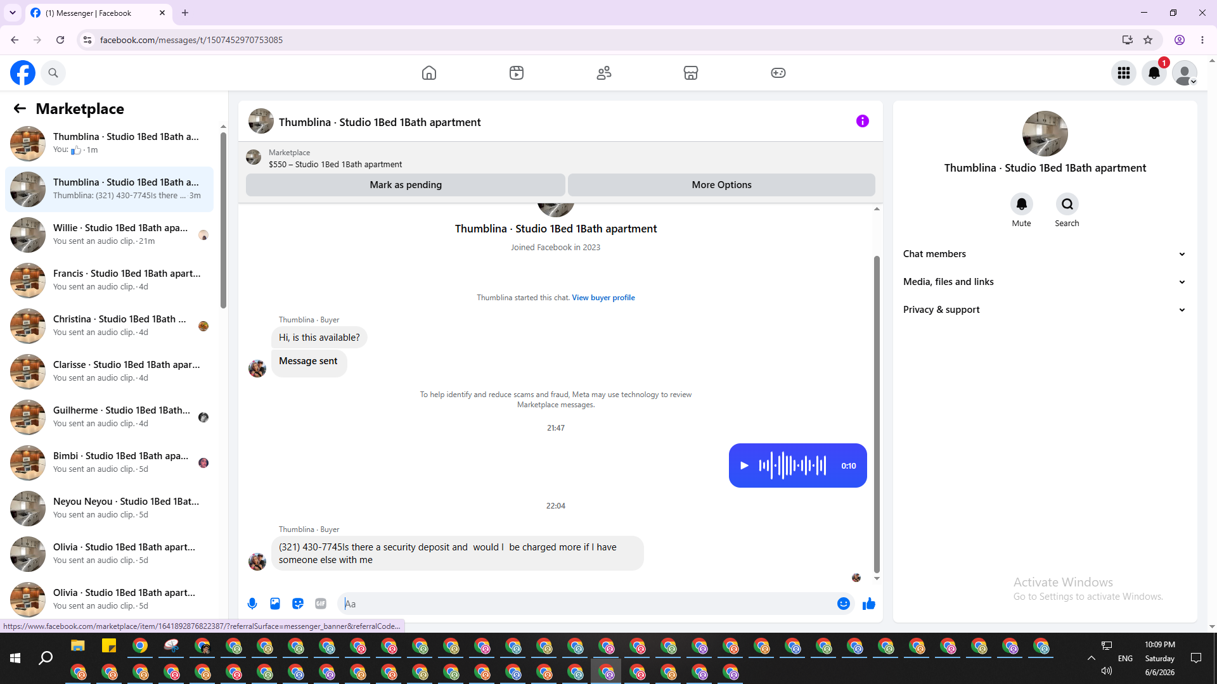Open Guilherme · Studio 1Bed 1Bath conversation

click(x=109, y=417)
